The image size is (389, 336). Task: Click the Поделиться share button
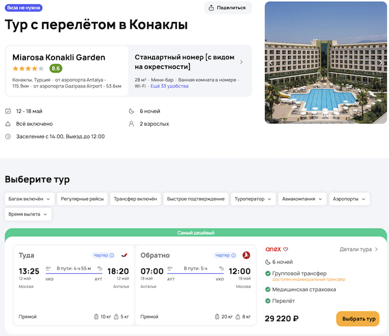(228, 8)
